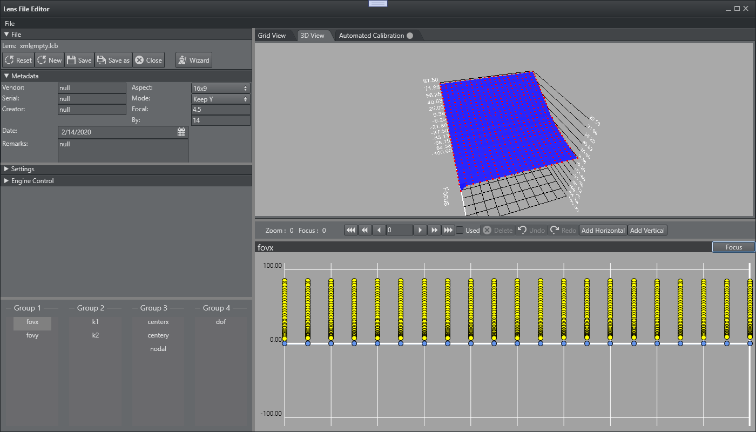Open the File menu

(10, 24)
